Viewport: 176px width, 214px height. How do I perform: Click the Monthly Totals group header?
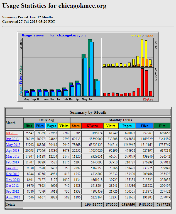(x=121, y=120)
